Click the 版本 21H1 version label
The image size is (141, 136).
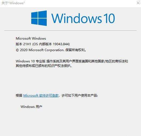[x=23, y=44]
